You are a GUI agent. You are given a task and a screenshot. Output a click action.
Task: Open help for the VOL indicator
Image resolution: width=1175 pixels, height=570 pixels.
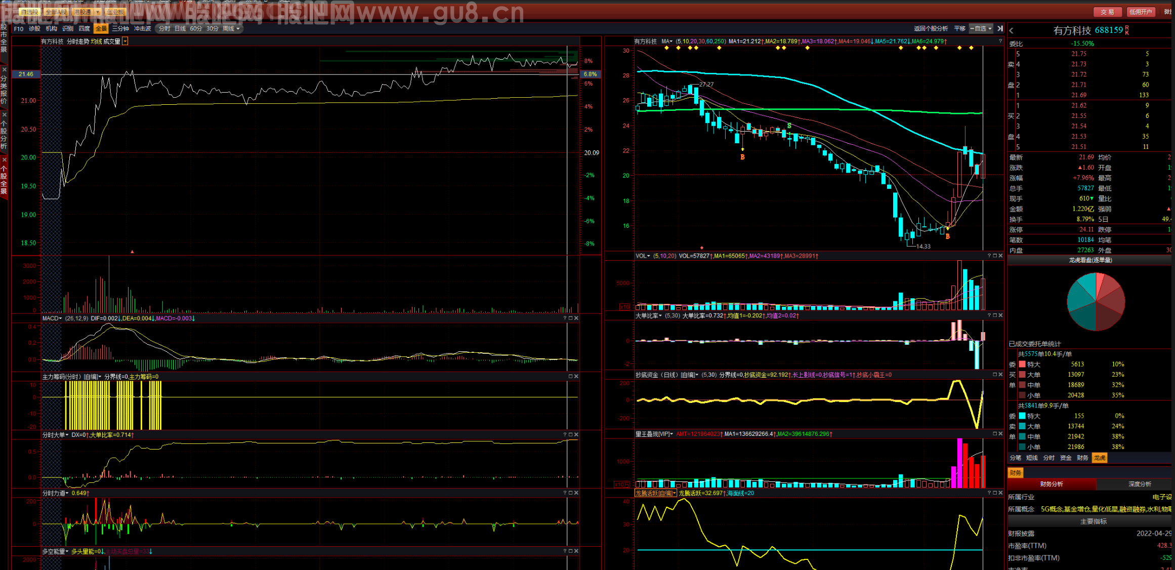click(989, 256)
